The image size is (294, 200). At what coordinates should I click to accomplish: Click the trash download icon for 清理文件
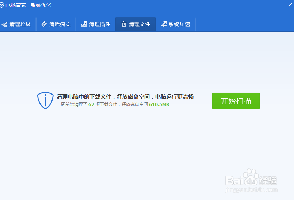click(x=124, y=24)
